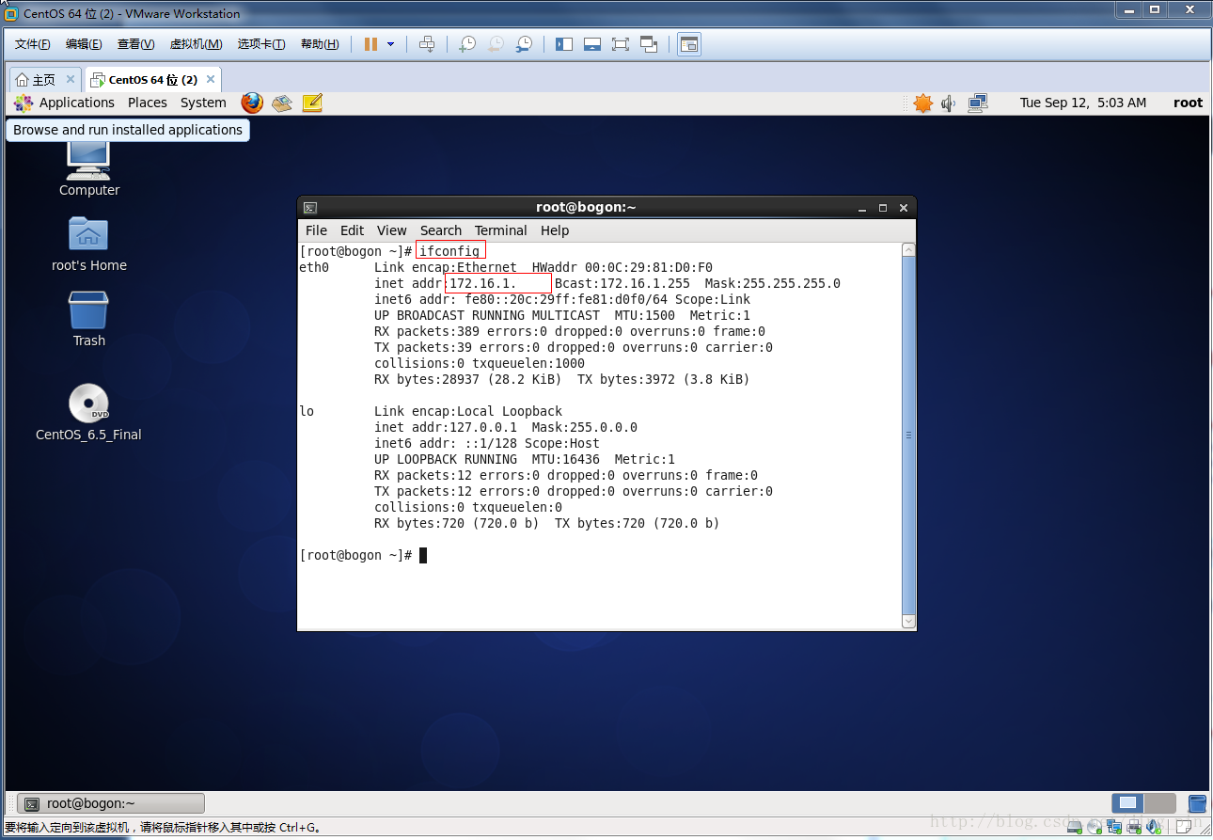This screenshot has height=840, width=1213.
Task: Send Ctrl+Alt+Del to the guest
Action: [427, 44]
